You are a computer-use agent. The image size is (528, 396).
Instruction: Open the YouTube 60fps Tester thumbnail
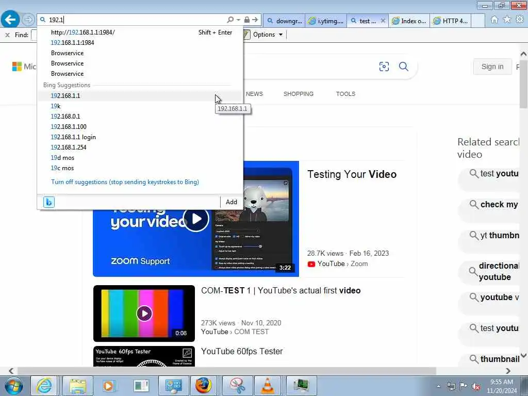pos(144,356)
